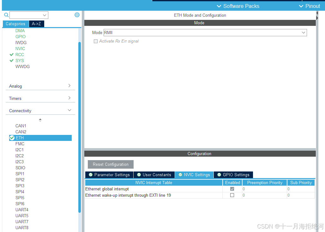Image resolution: width=325 pixels, height=232 pixels.
Task: Click the left panel vertical scrollbar
Action: pyautogui.click(x=80, y=127)
